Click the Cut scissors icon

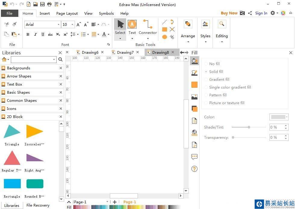pyautogui.click(x=6, y=24)
